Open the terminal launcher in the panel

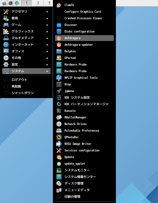pos(11,3)
